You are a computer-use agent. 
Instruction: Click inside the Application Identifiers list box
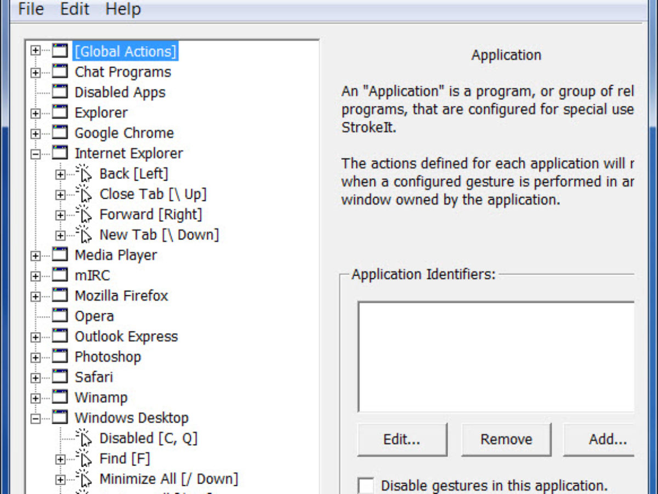coord(496,356)
